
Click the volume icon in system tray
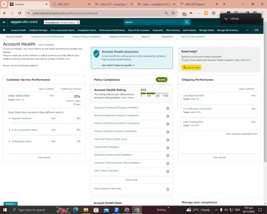[x=226, y=210]
